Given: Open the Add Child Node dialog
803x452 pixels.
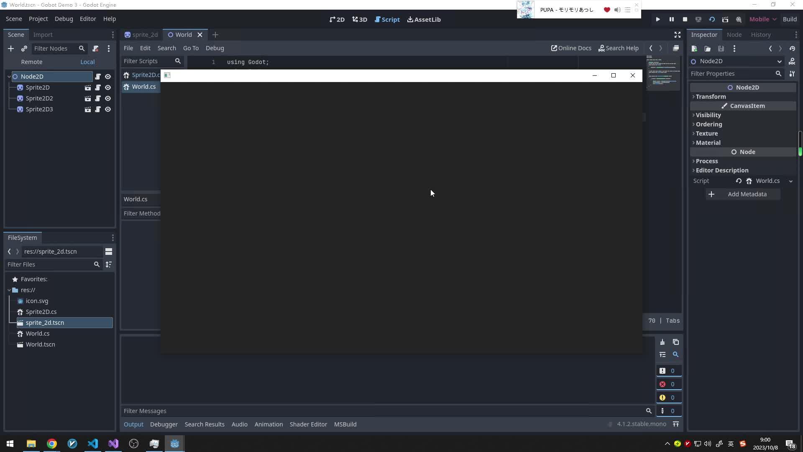Looking at the screenshot, I should coord(11,49).
